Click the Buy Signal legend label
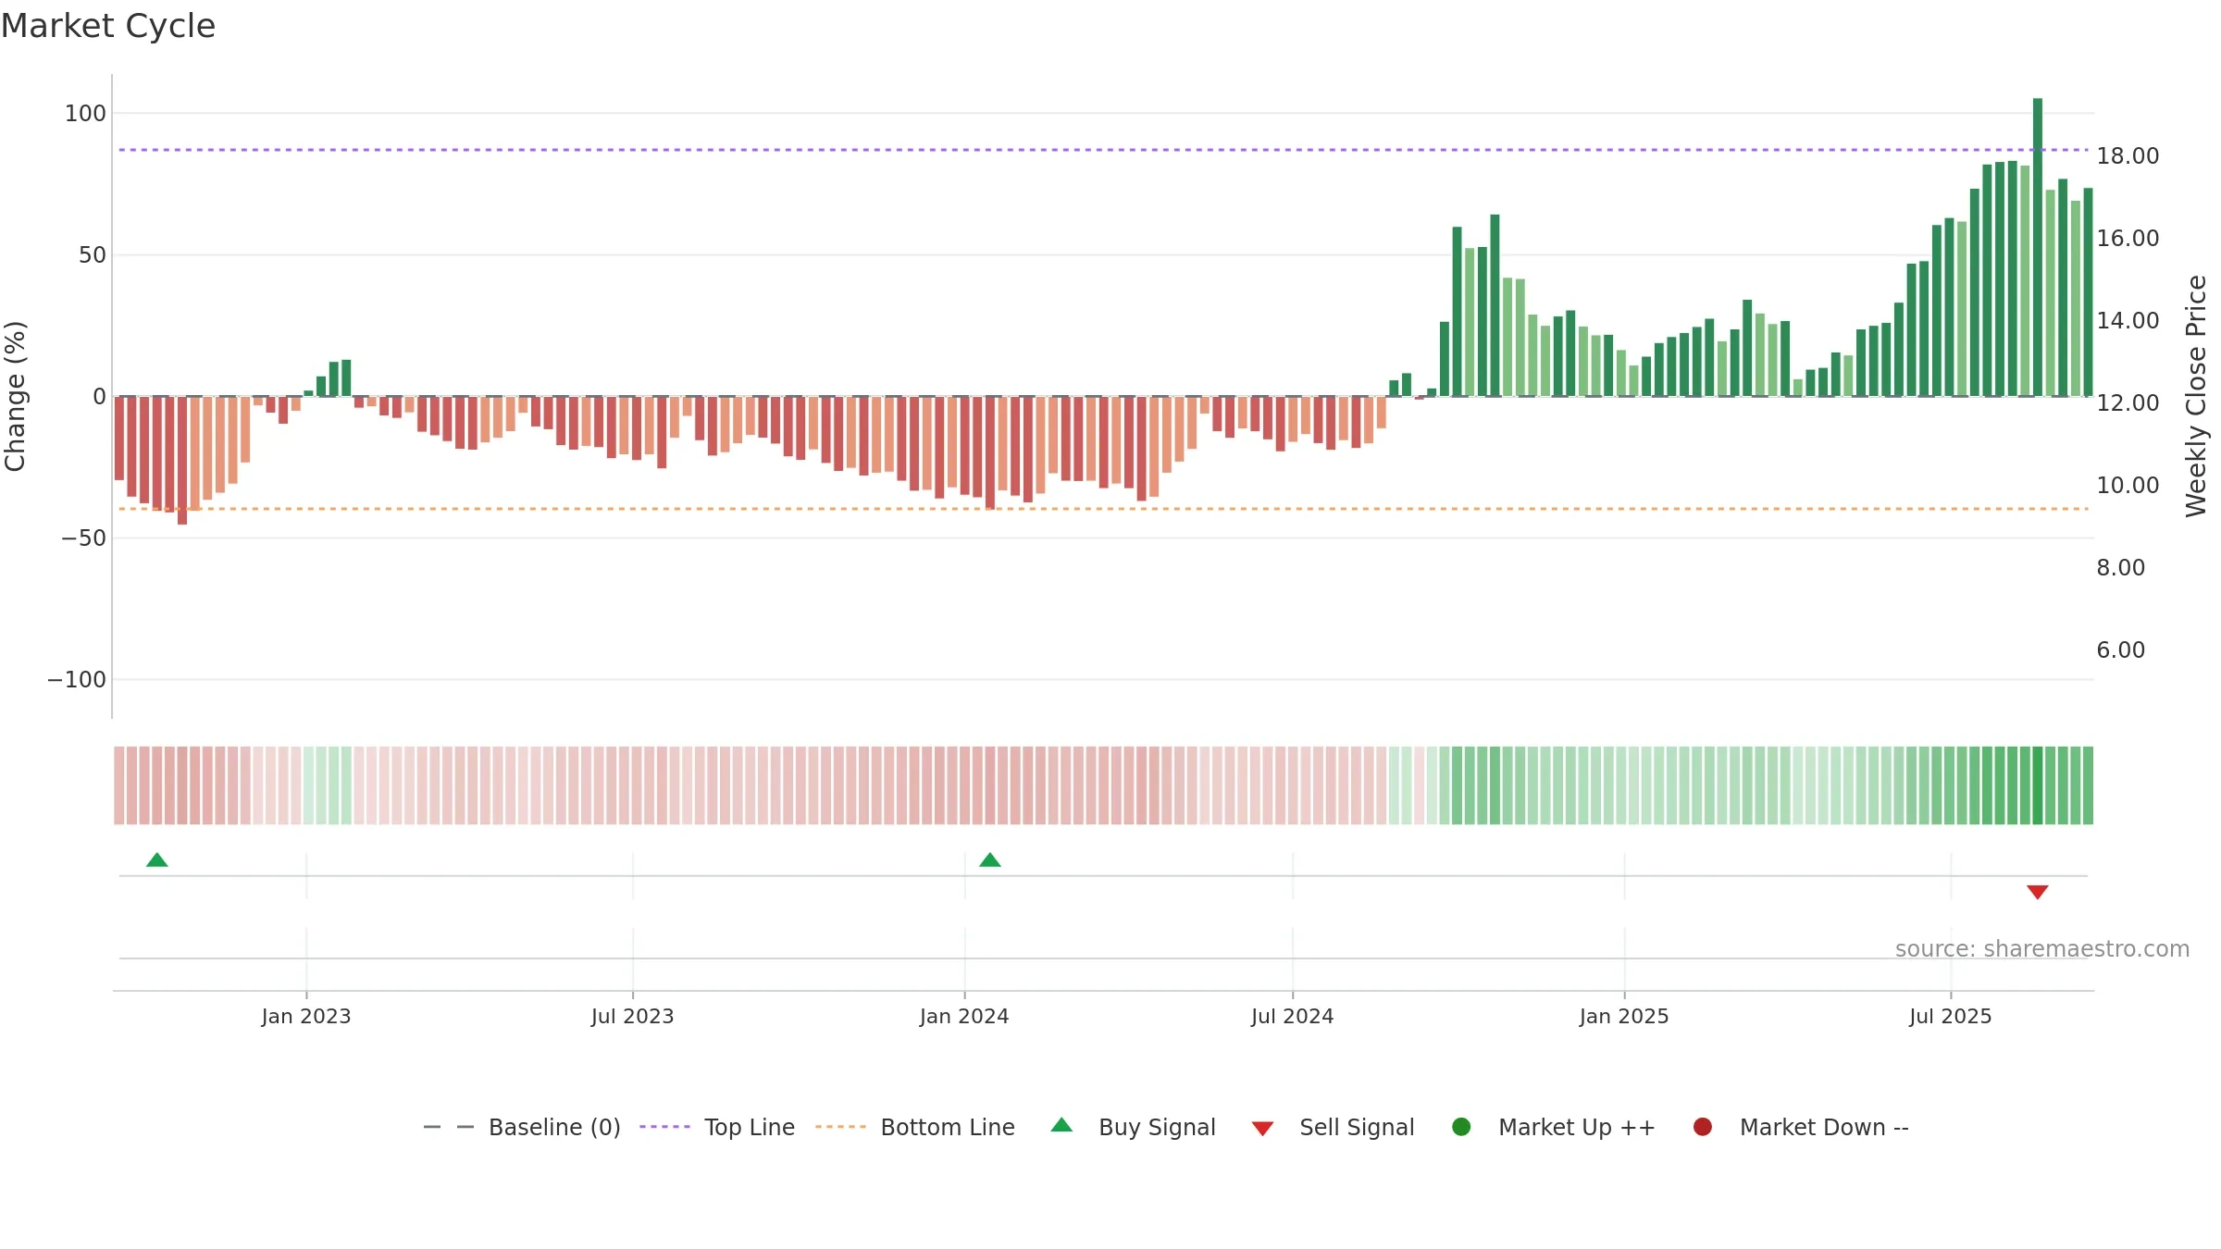This screenshot has height=1249, width=2221. pos(1157,1128)
